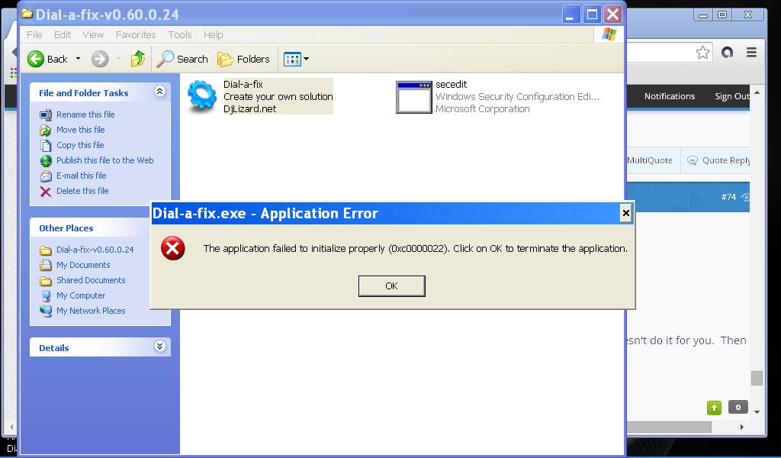Click OK in the Application Error dialog

(x=391, y=286)
